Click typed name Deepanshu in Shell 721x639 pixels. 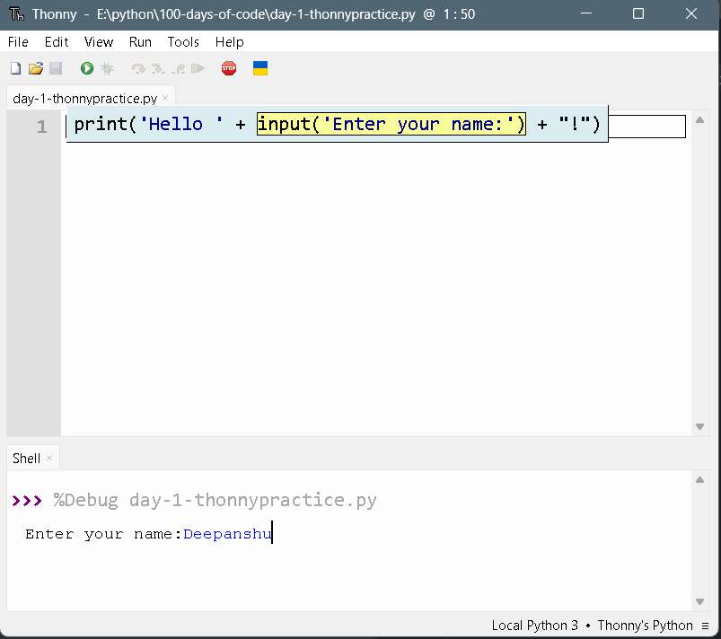227,534
